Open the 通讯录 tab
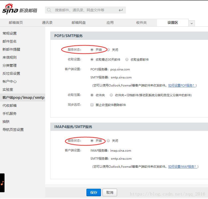The height and width of the screenshot is (199, 208). point(47,23)
